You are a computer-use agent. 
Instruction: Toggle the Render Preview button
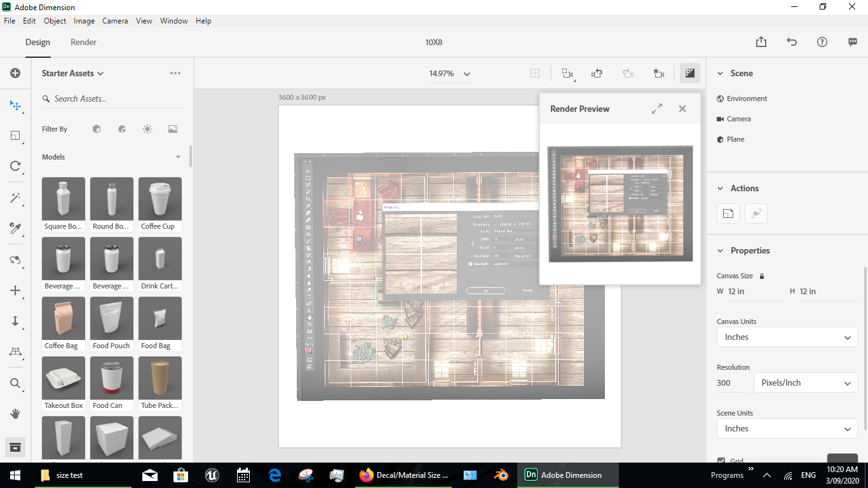(689, 73)
